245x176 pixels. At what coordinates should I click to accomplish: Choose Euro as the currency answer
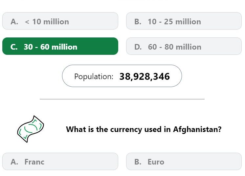184,161
